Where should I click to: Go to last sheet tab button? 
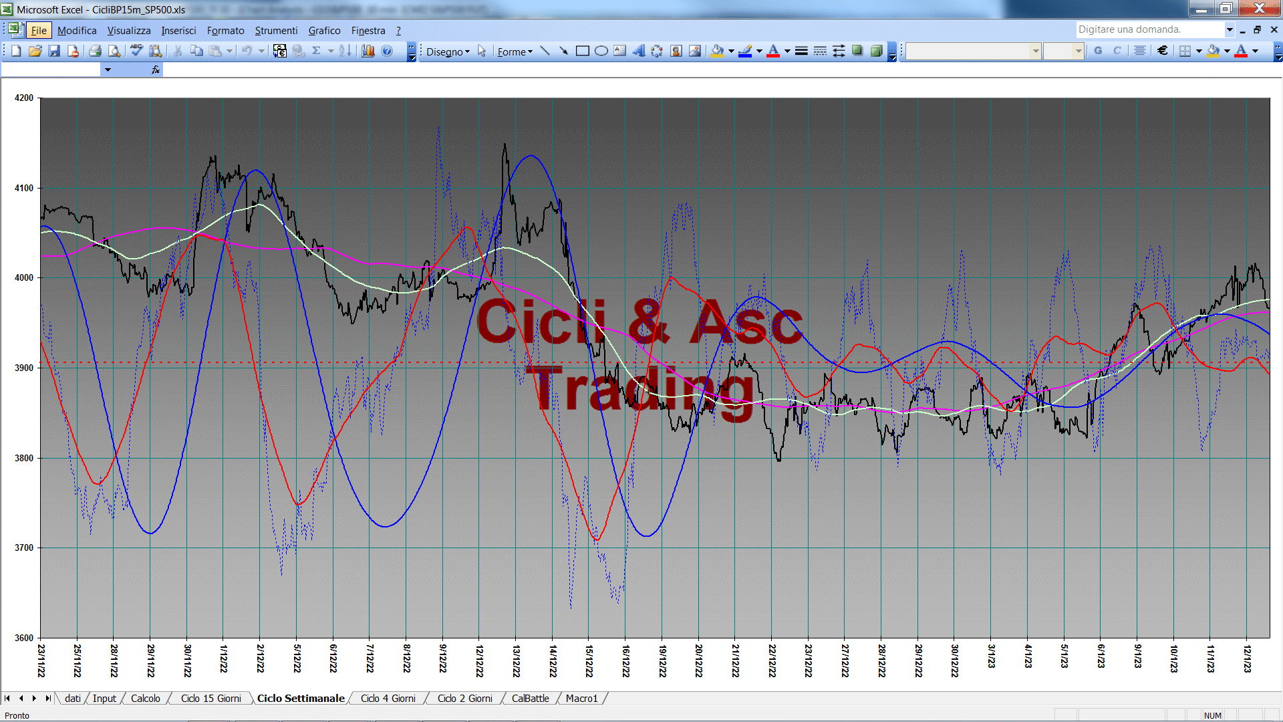point(48,699)
